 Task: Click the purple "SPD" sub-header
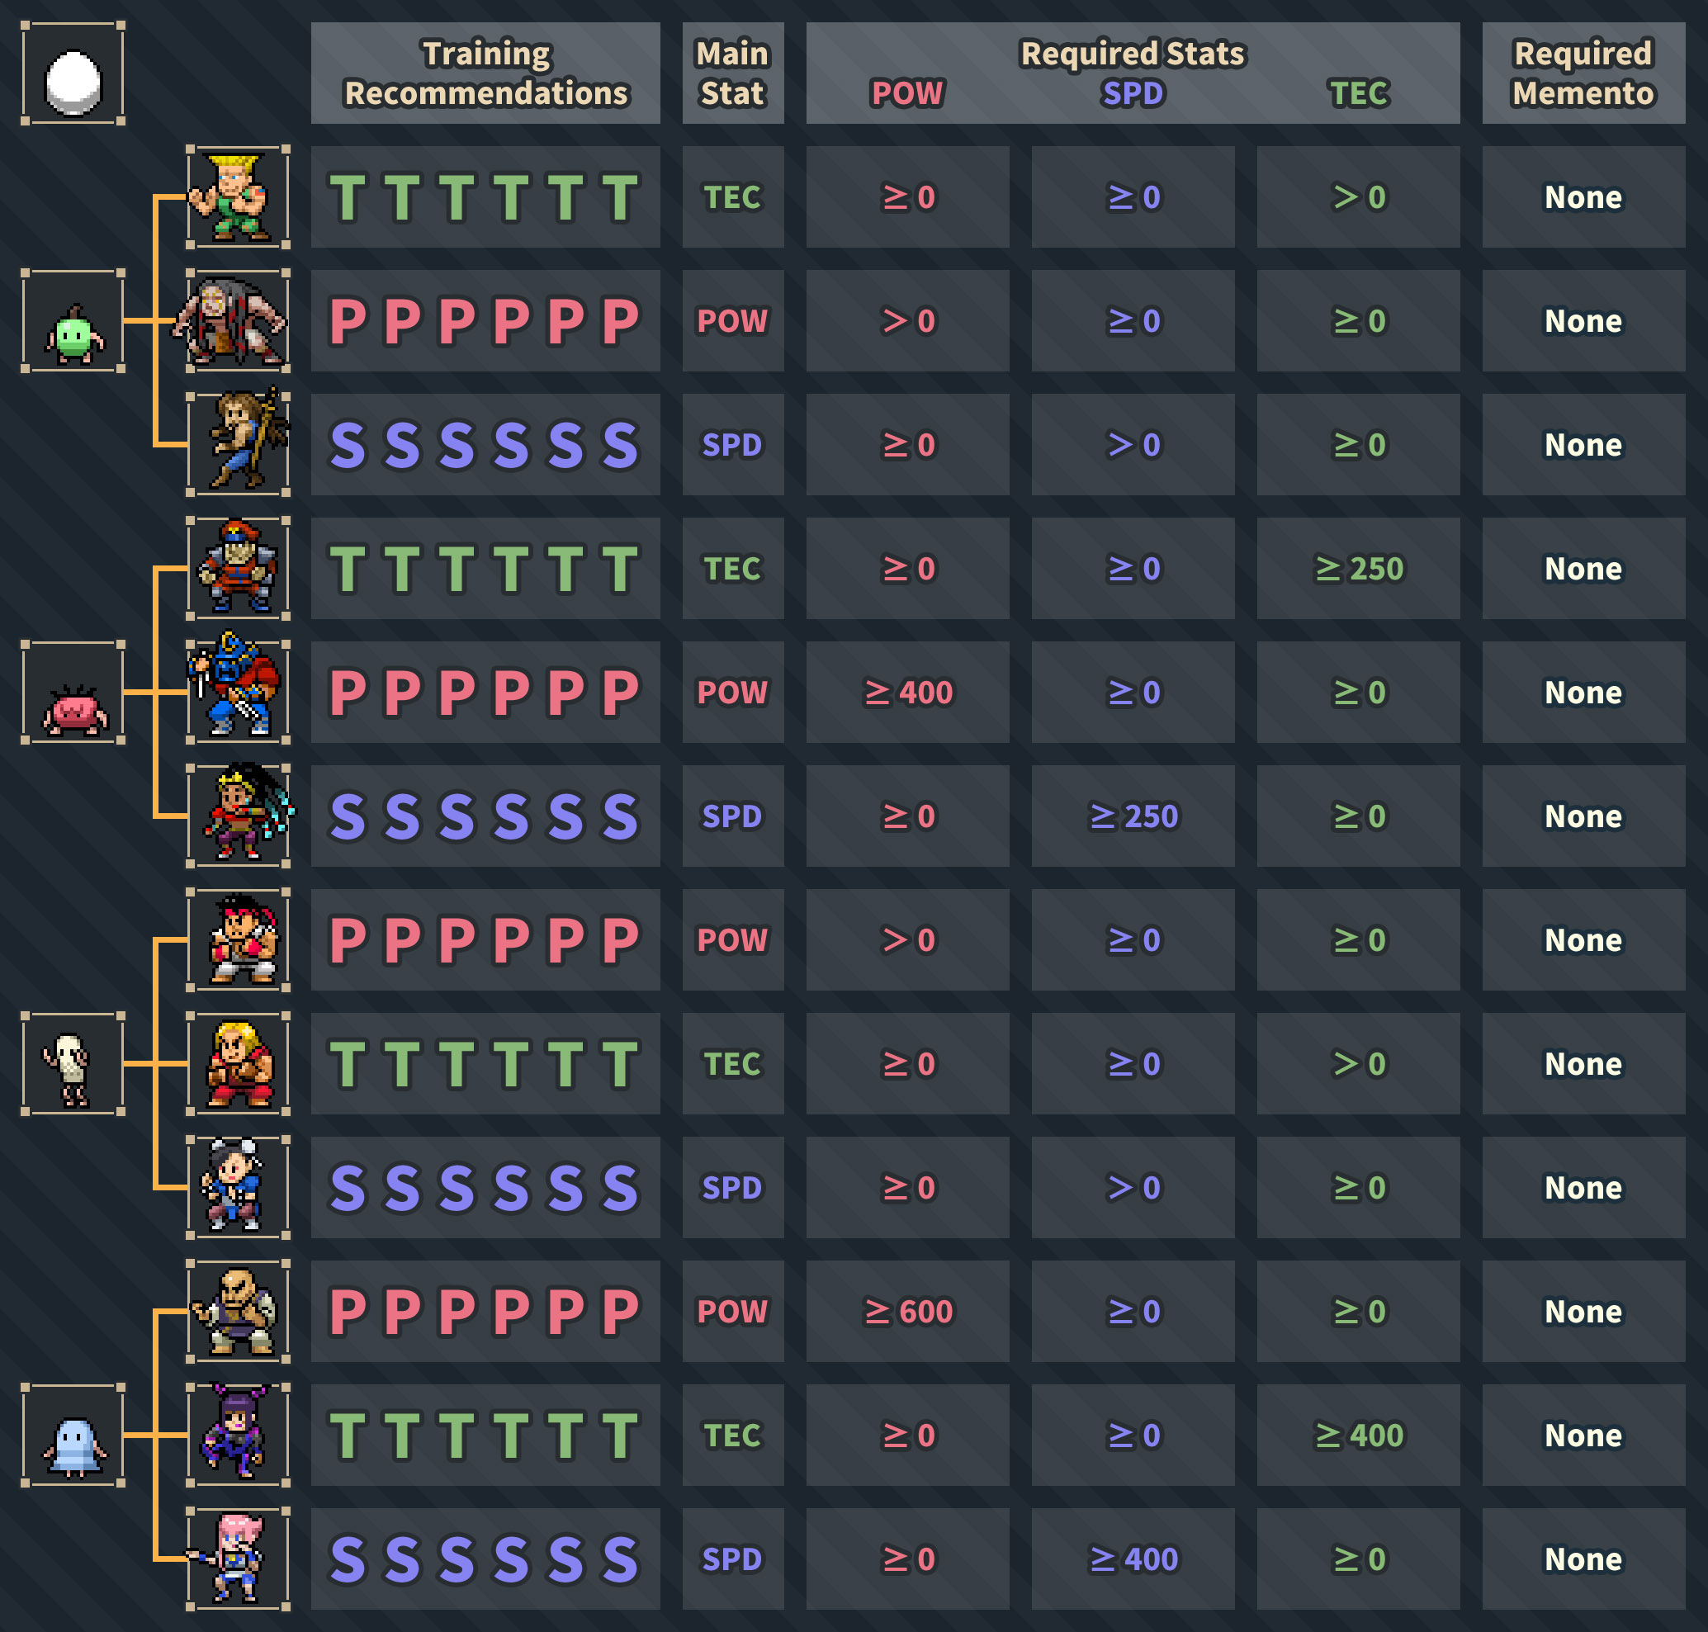click(x=1133, y=93)
